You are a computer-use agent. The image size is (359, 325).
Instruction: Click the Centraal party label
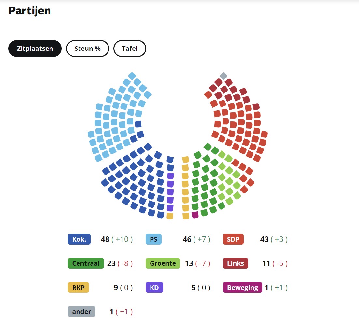(x=86, y=263)
